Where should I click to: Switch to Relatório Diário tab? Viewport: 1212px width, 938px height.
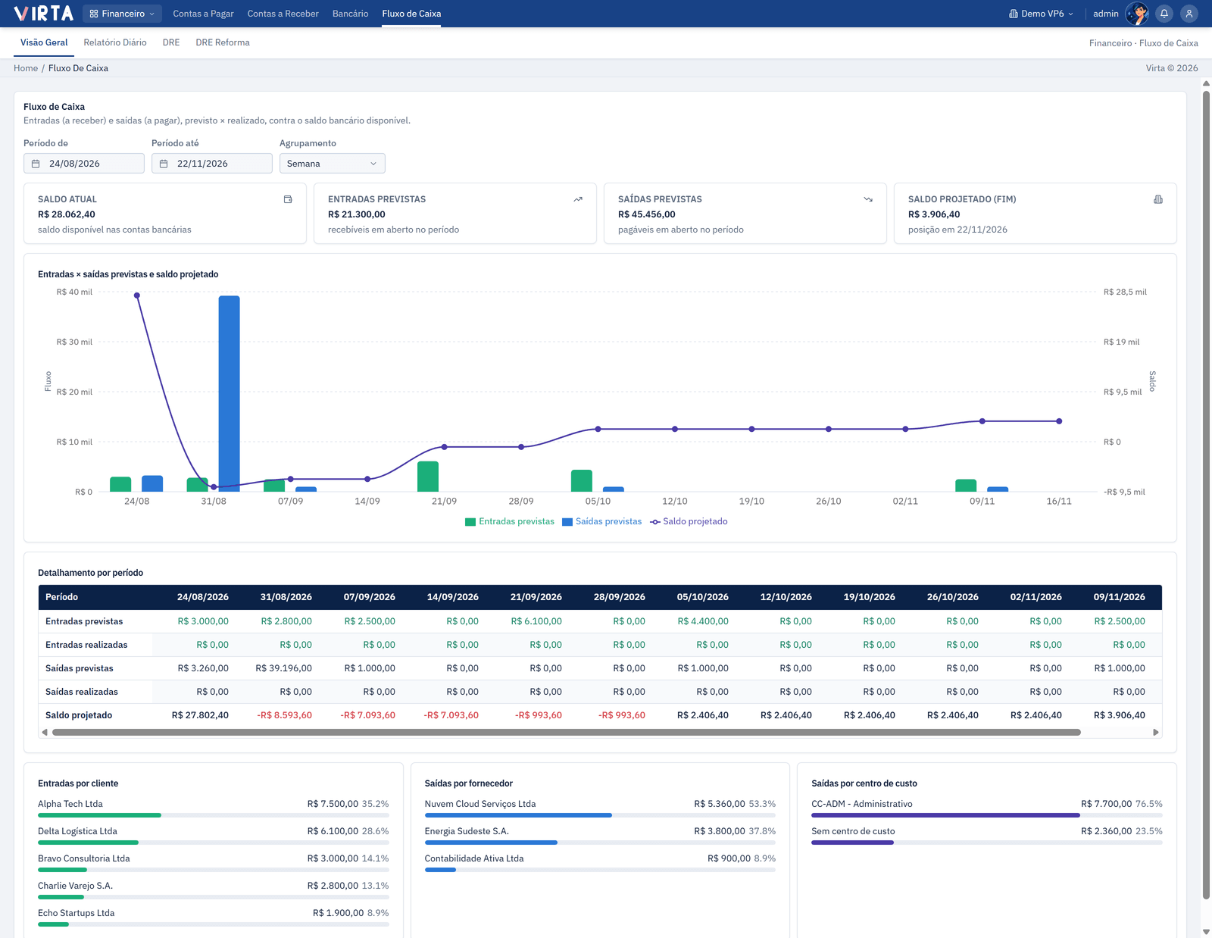tap(115, 42)
